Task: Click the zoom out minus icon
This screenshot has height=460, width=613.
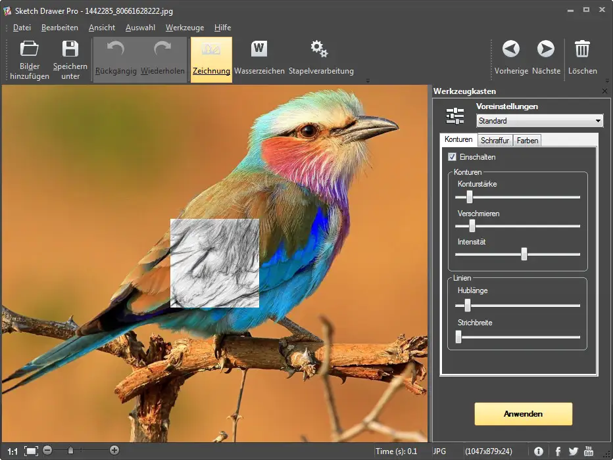Action: click(x=47, y=450)
